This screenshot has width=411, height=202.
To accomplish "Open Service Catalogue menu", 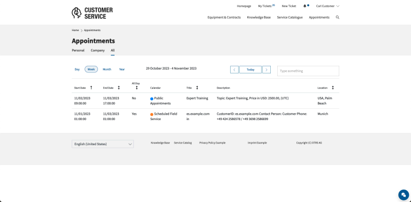I will tap(290, 17).
